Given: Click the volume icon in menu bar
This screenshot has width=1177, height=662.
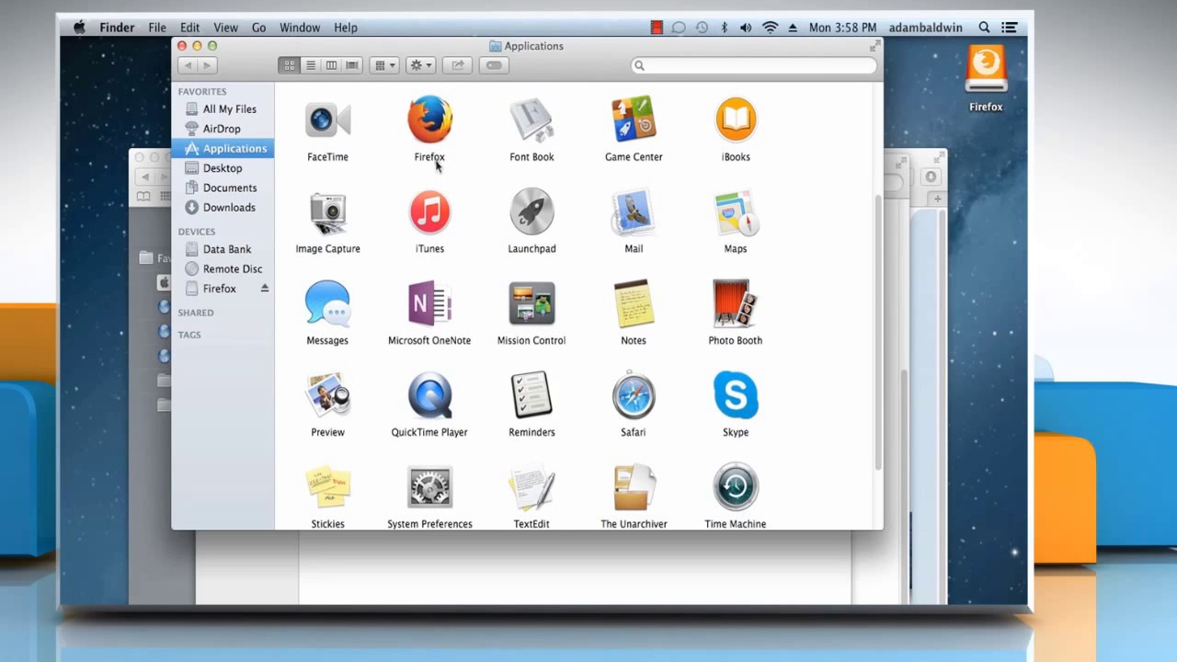Looking at the screenshot, I should pos(746,28).
